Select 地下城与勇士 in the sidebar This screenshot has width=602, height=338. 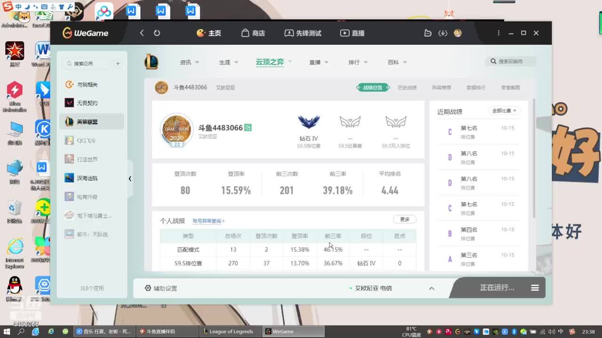tap(92, 216)
